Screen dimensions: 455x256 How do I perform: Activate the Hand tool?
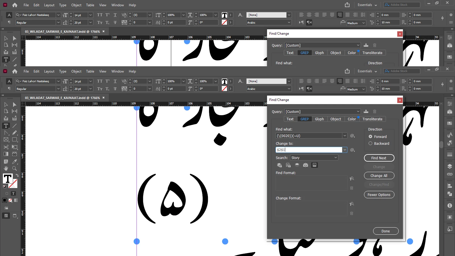[6, 168]
